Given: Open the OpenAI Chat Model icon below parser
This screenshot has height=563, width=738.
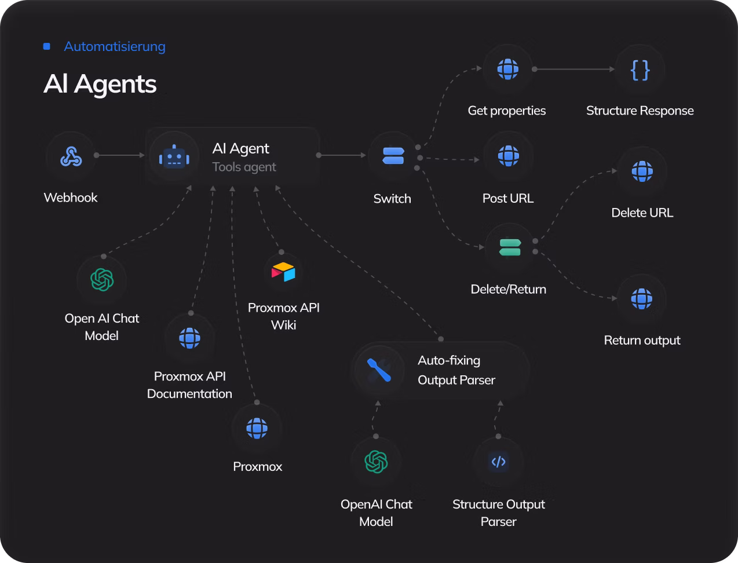Looking at the screenshot, I should pos(377,462).
